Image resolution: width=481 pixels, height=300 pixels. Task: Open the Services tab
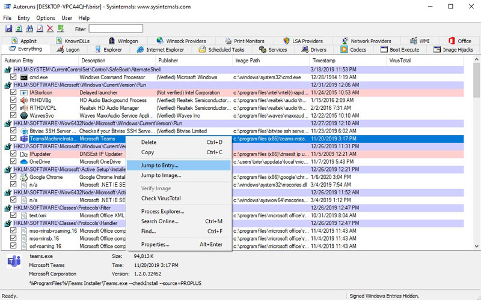tap(273, 50)
